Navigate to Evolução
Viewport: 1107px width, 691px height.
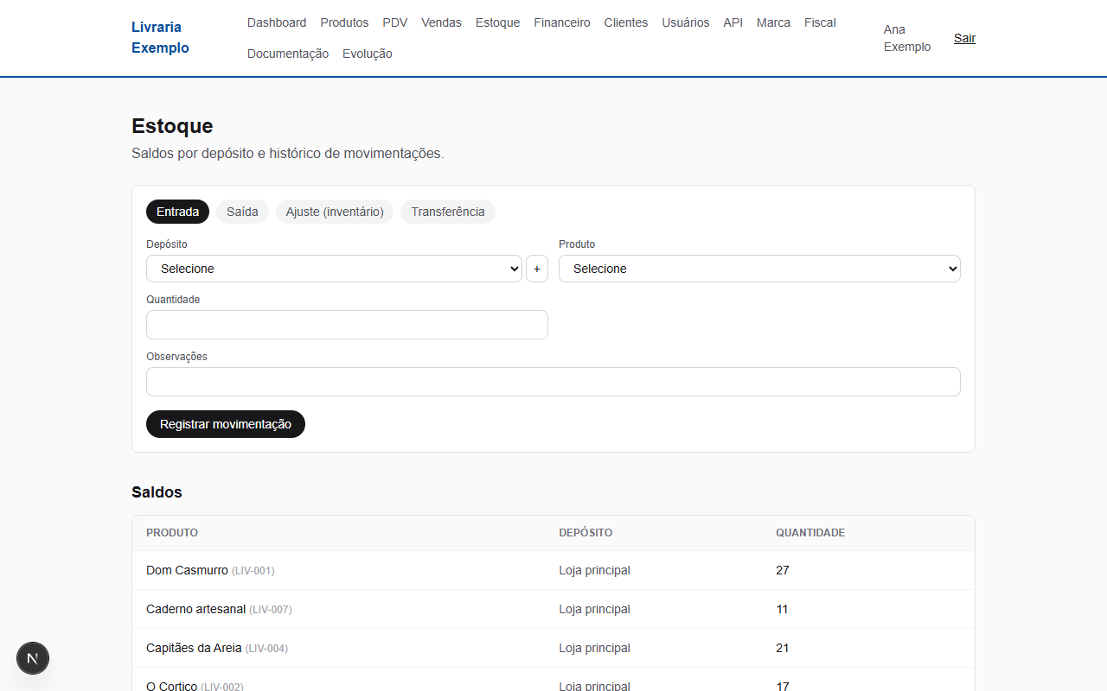(368, 54)
